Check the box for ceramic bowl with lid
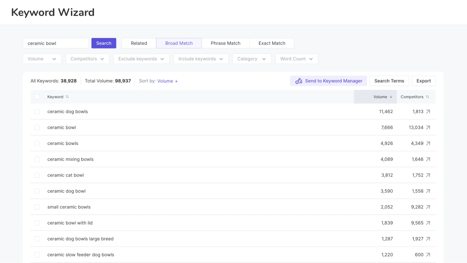This screenshot has height=263, width=467. point(37,223)
